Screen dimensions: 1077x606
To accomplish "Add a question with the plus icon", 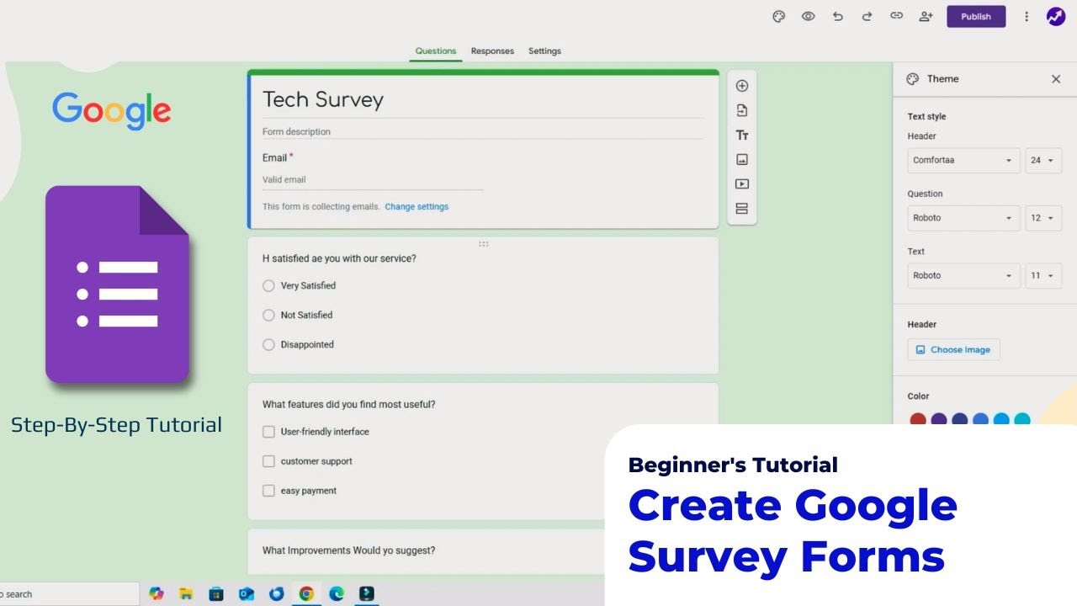I will tap(741, 86).
